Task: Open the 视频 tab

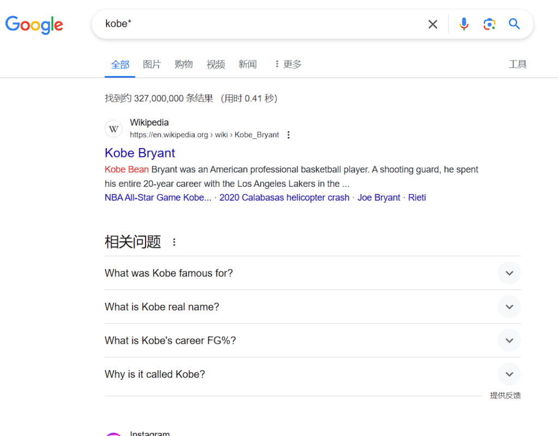Action: coord(216,64)
